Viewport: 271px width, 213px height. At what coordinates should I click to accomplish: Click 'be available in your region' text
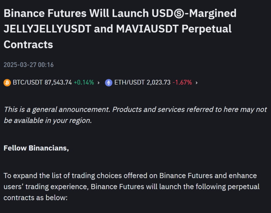(48, 121)
